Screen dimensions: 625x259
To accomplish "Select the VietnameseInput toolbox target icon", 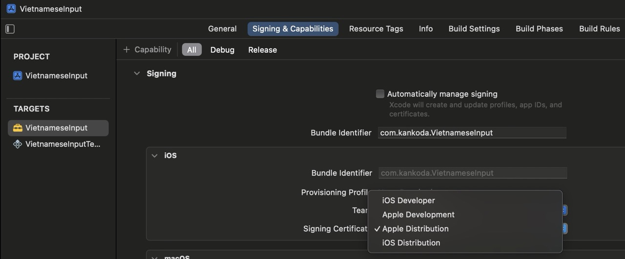I will tap(18, 128).
